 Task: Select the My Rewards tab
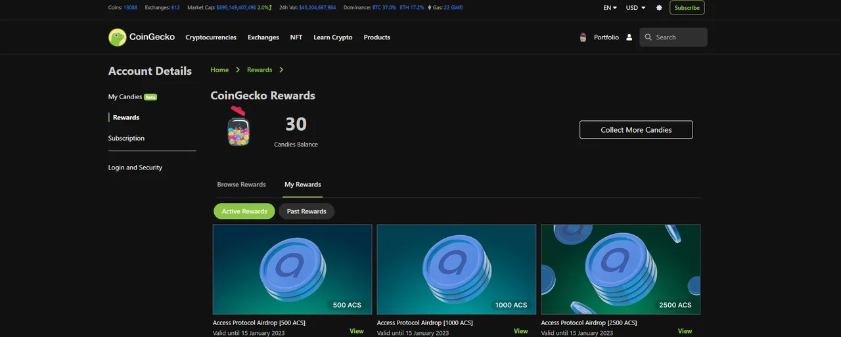click(303, 185)
